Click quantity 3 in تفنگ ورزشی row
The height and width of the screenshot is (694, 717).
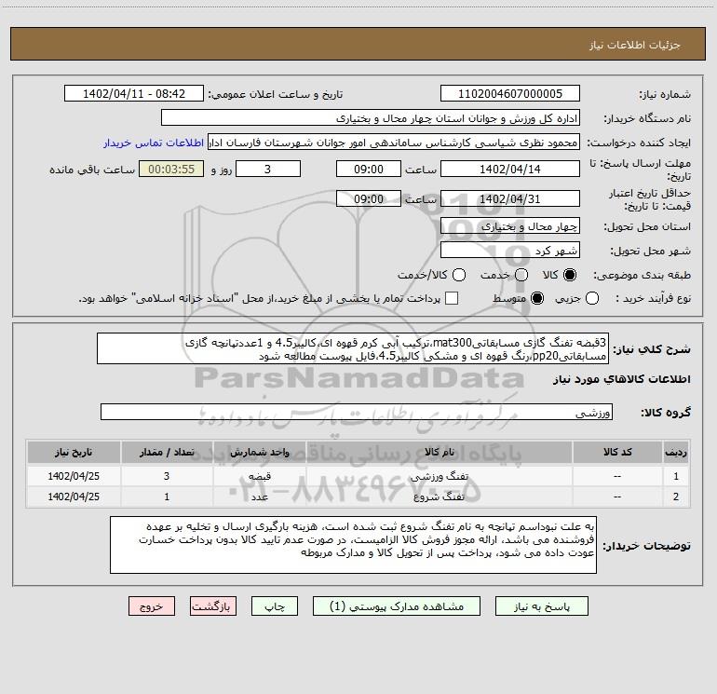coord(167,476)
